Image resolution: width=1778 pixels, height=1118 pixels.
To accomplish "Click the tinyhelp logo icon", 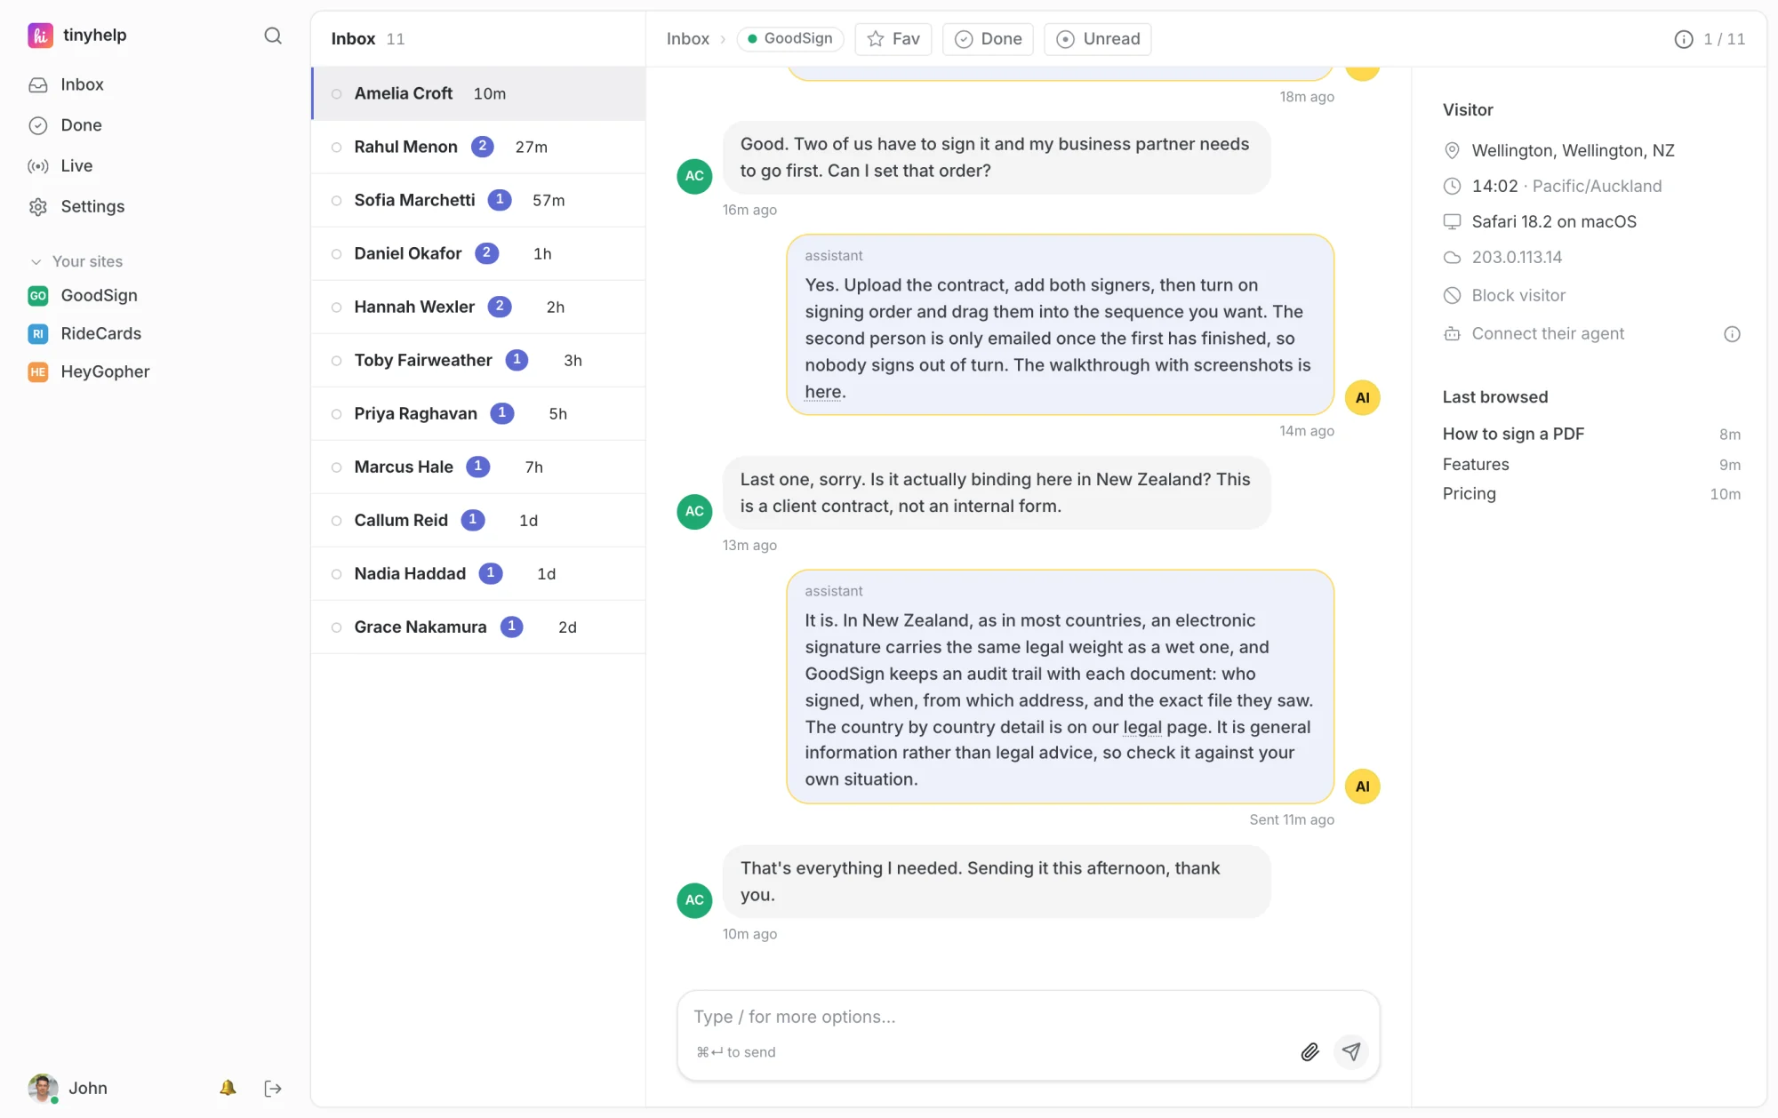I will pos(40,36).
